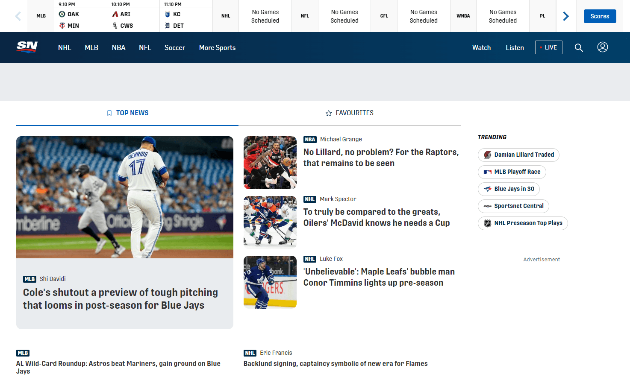Open the 11:10 PM KC vs DET game
The width and height of the screenshot is (630, 383).
(x=186, y=16)
